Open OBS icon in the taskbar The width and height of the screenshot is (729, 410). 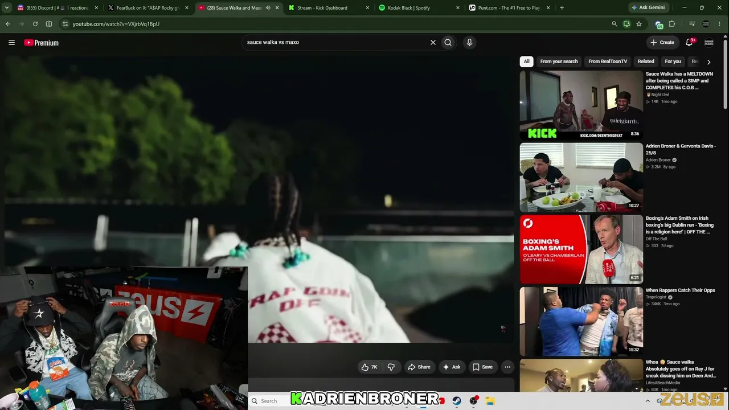tap(473, 401)
